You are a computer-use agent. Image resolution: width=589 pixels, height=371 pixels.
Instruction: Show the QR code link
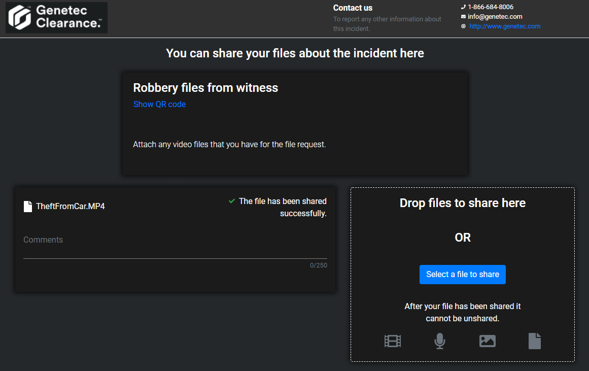coord(160,104)
